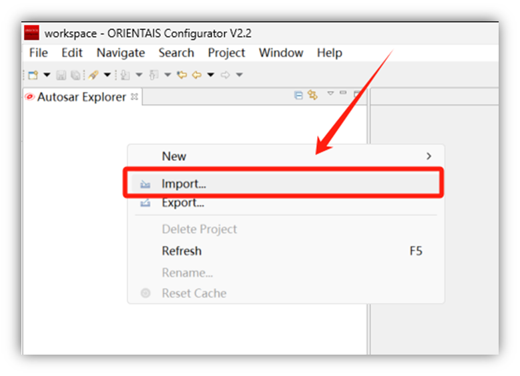
Task: Open the File menu
Action: (x=39, y=53)
